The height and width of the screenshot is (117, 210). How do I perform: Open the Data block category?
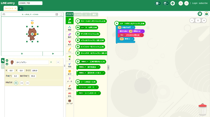click(70, 80)
